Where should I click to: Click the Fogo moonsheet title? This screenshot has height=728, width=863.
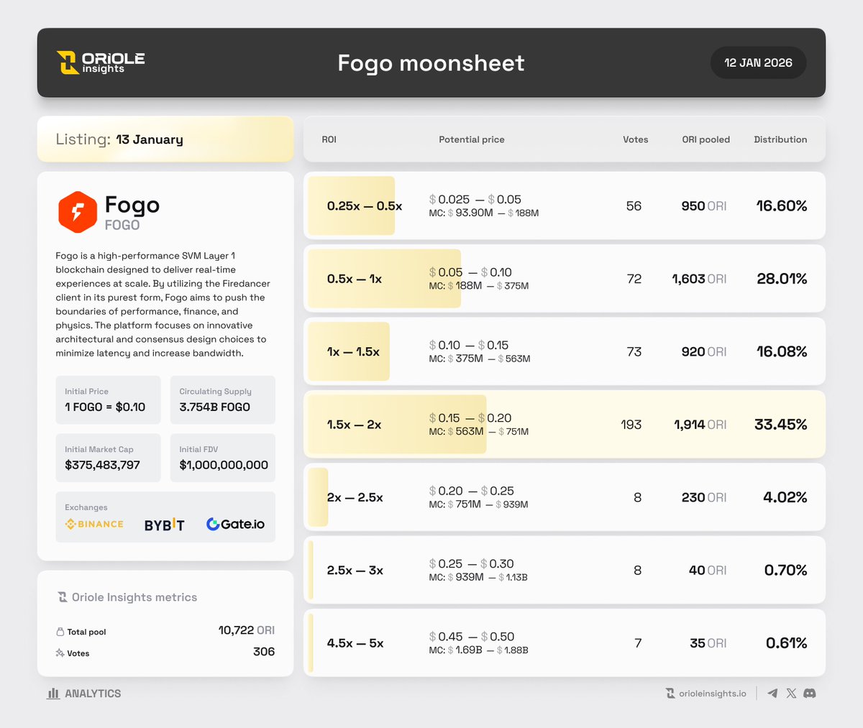[x=431, y=63]
